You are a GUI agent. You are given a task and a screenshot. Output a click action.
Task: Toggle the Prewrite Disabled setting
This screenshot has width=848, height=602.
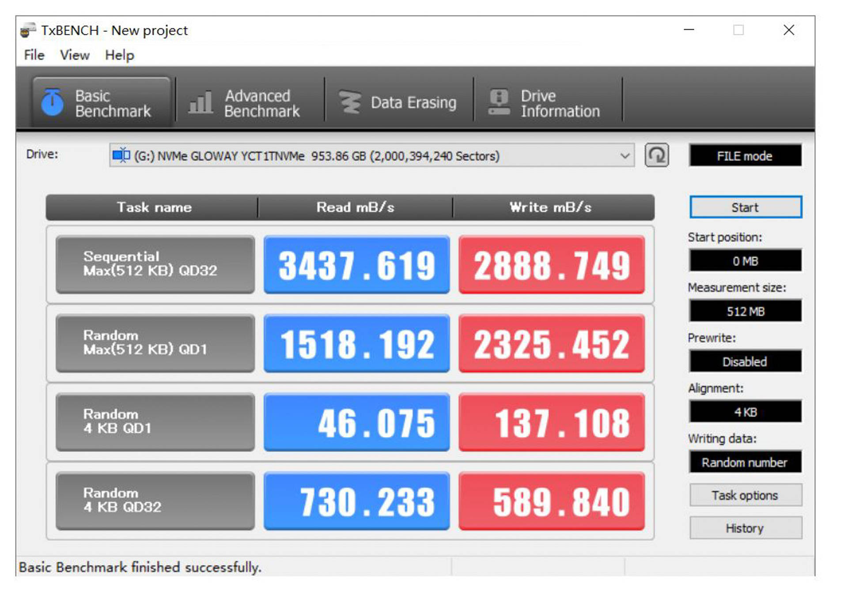(745, 362)
